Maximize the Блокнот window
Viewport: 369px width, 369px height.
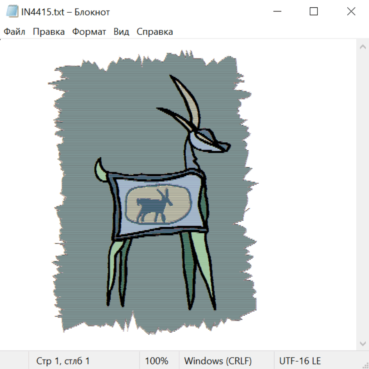click(314, 11)
